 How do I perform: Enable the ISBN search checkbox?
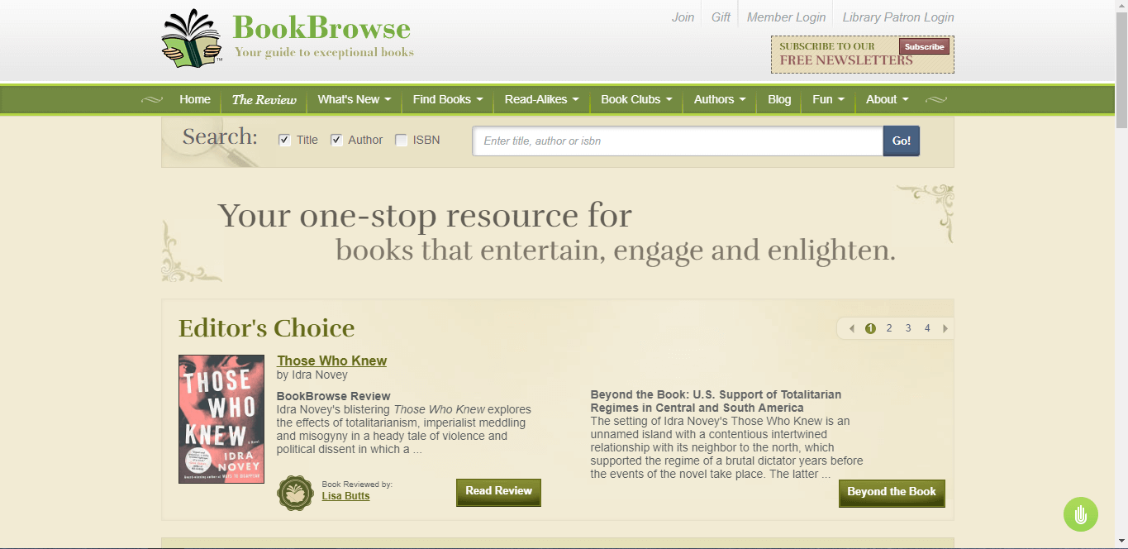coord(402,140)
